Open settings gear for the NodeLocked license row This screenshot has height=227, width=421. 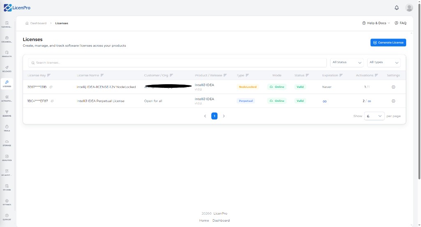click(x=393, y=87)
